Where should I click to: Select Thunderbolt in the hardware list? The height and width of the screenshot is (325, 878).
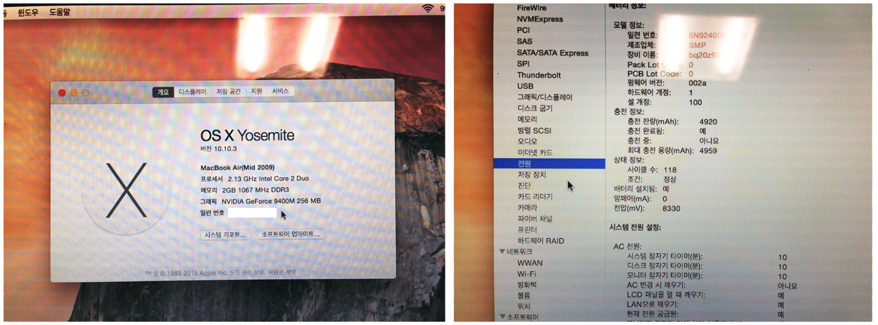pyautogui.click(x=539, y=75)
